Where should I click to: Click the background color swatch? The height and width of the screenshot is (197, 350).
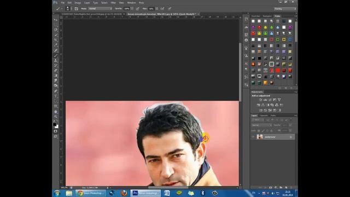(57, 126)
